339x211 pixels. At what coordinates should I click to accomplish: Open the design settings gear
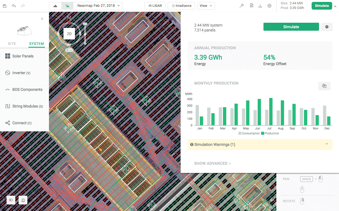[327, 27]
